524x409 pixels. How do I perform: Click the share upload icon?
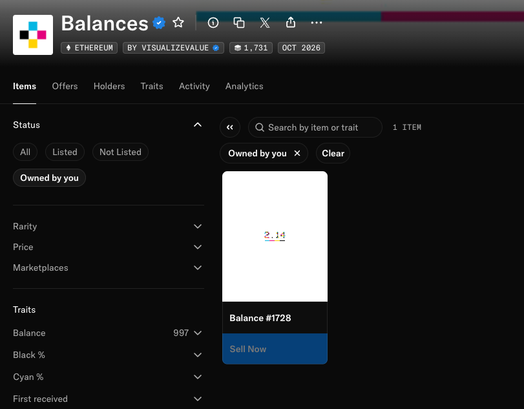coord(291,23)
